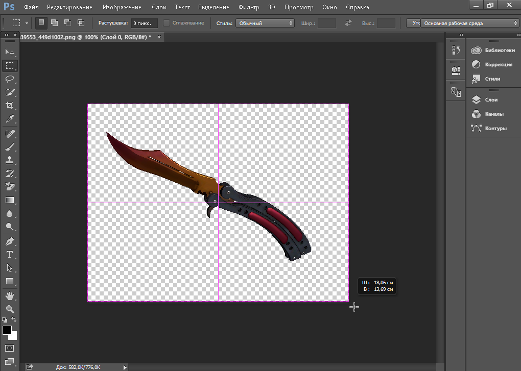Select the Quick Selection tool

pos(10,92)
